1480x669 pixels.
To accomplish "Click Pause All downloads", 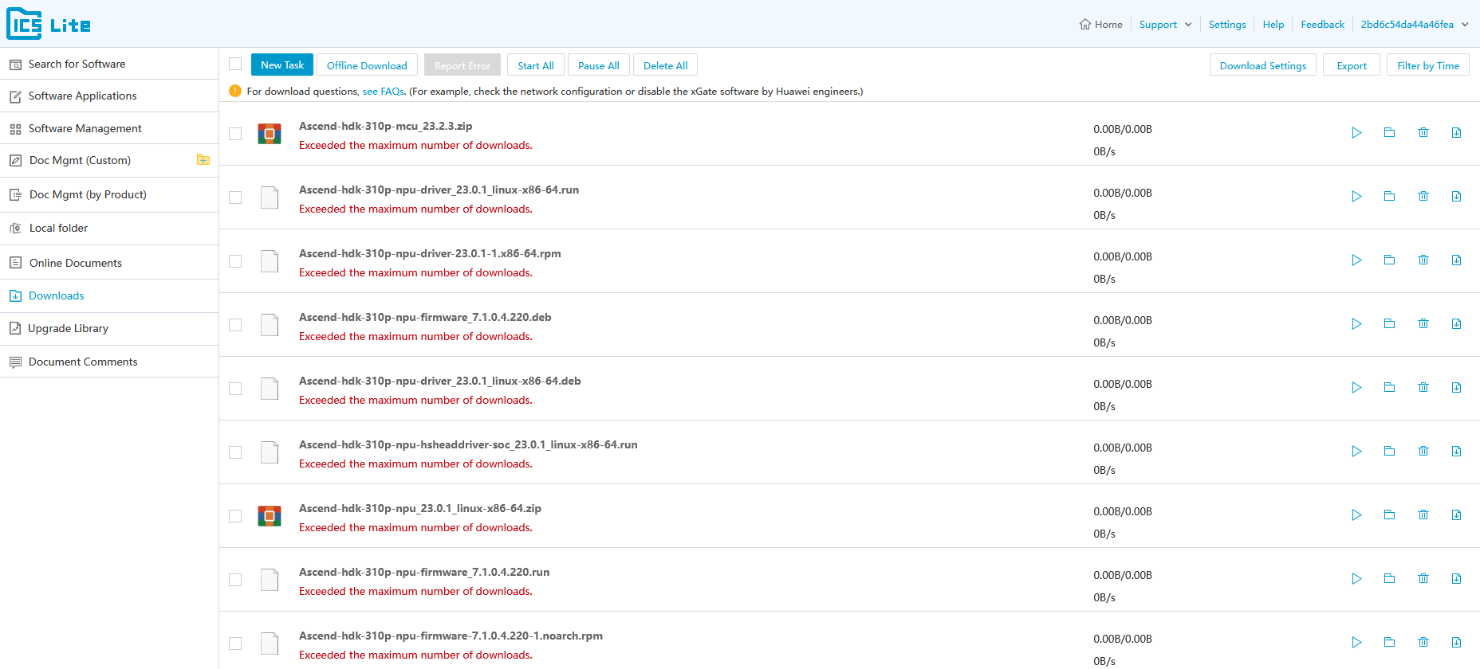I will (x=599, y=65).
